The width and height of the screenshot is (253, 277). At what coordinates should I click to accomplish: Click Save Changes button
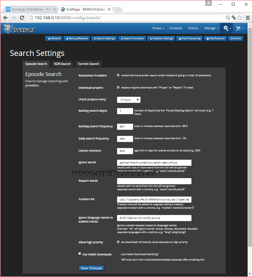[x=91, y=268]
